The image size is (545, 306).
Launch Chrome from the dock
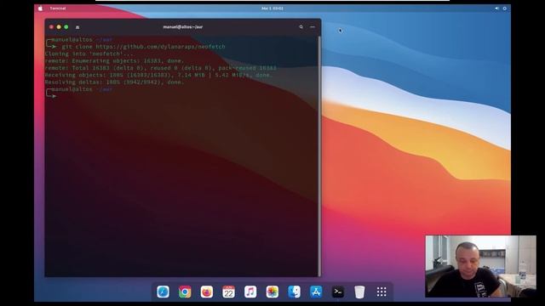(185, 292)
